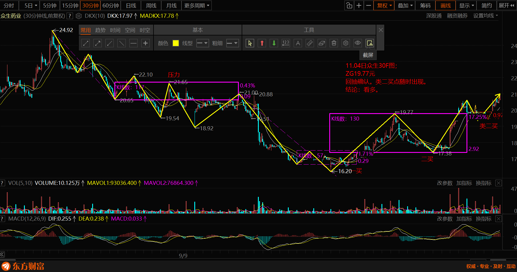Image resolution: width=517 pixels, height=272 pixels.
Task: Open drawing tool settings gear
Action: pos(346,43)
